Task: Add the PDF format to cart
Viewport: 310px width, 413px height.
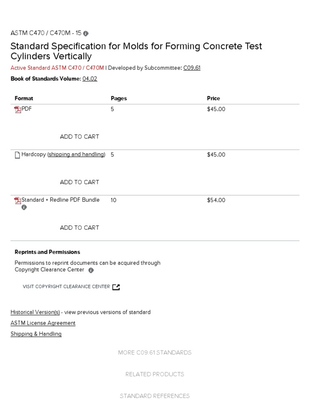Action: pyautogui.click(x=80, y=137)
